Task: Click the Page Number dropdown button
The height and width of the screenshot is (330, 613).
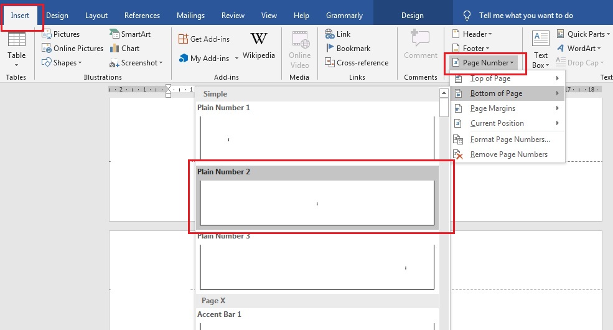Action: [x=483, y=62]
